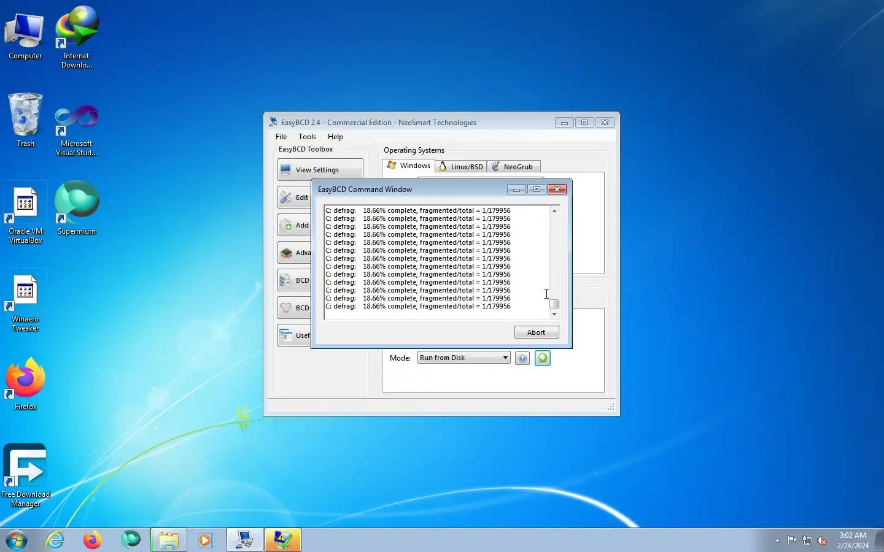Select Winaero Tweaker desktop shortcut
The image size is (884, 552).
coord(25,303)
